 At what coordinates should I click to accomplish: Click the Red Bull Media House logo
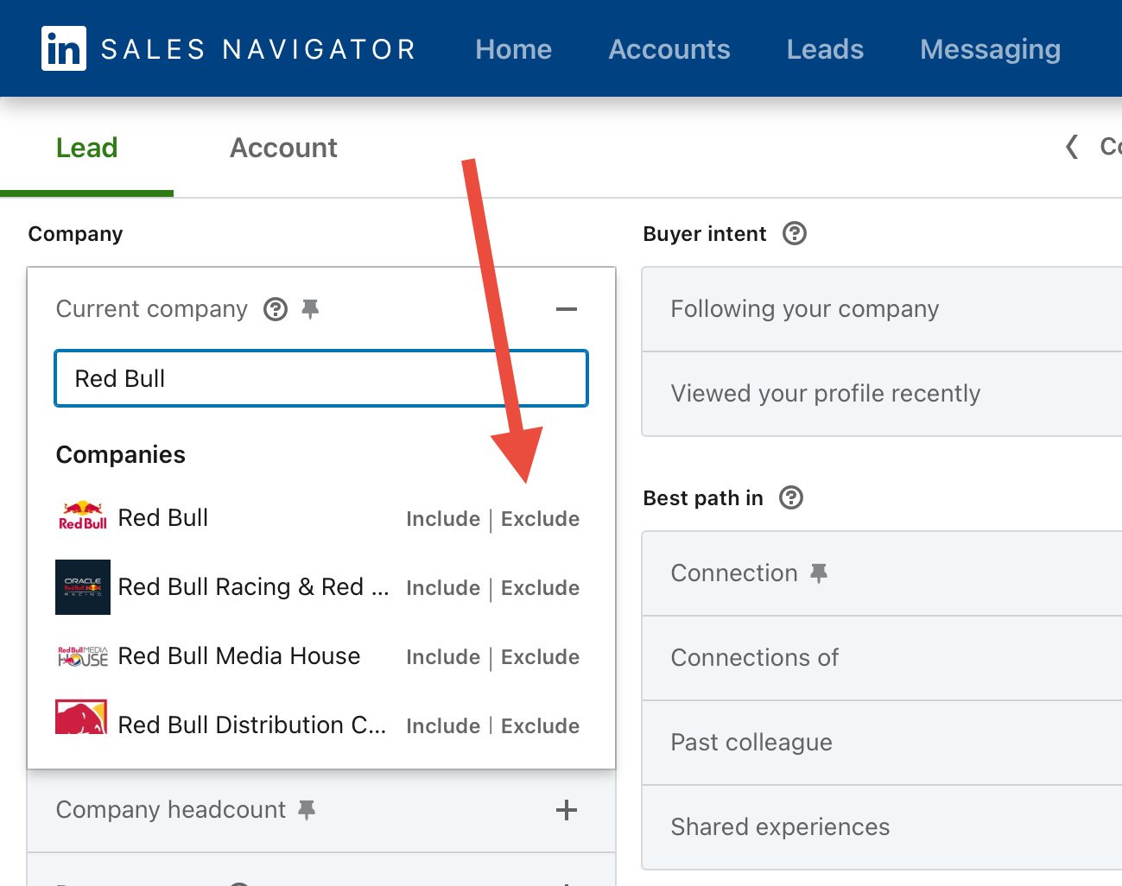(83, 656)
